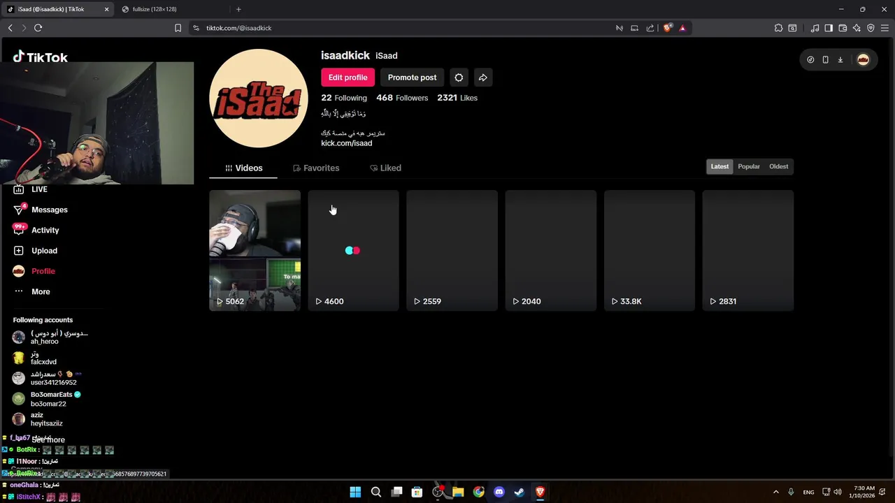This screenshot has height=503, width=895.
Task: Open Leo AI sparkle icon
Action: tap(857, 28)
